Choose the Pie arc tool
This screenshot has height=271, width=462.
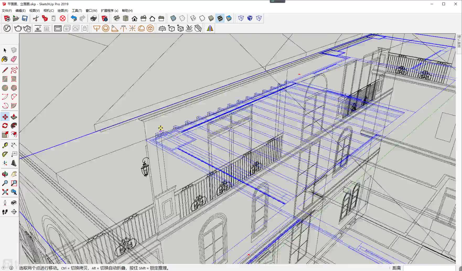(x=14, y=106)
